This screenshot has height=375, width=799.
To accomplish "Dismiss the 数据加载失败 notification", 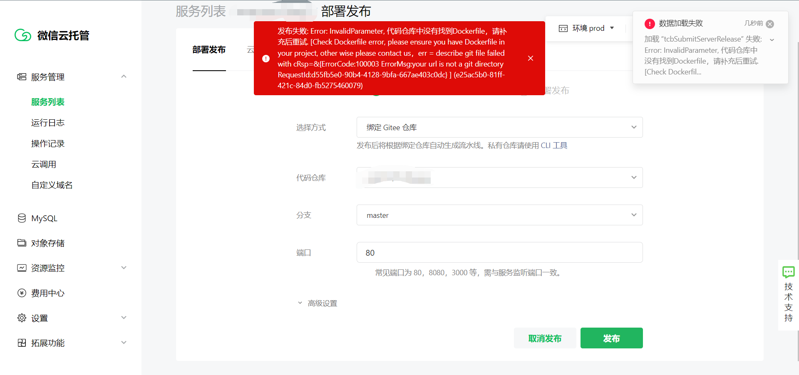I will tap(770, 24).
